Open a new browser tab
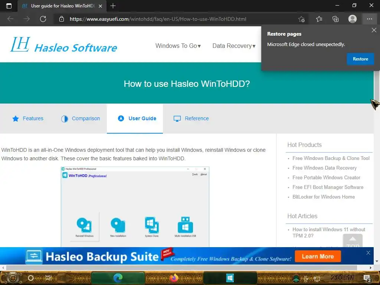Viewport: 380px width, 285px height. click(x=113, y=6)
